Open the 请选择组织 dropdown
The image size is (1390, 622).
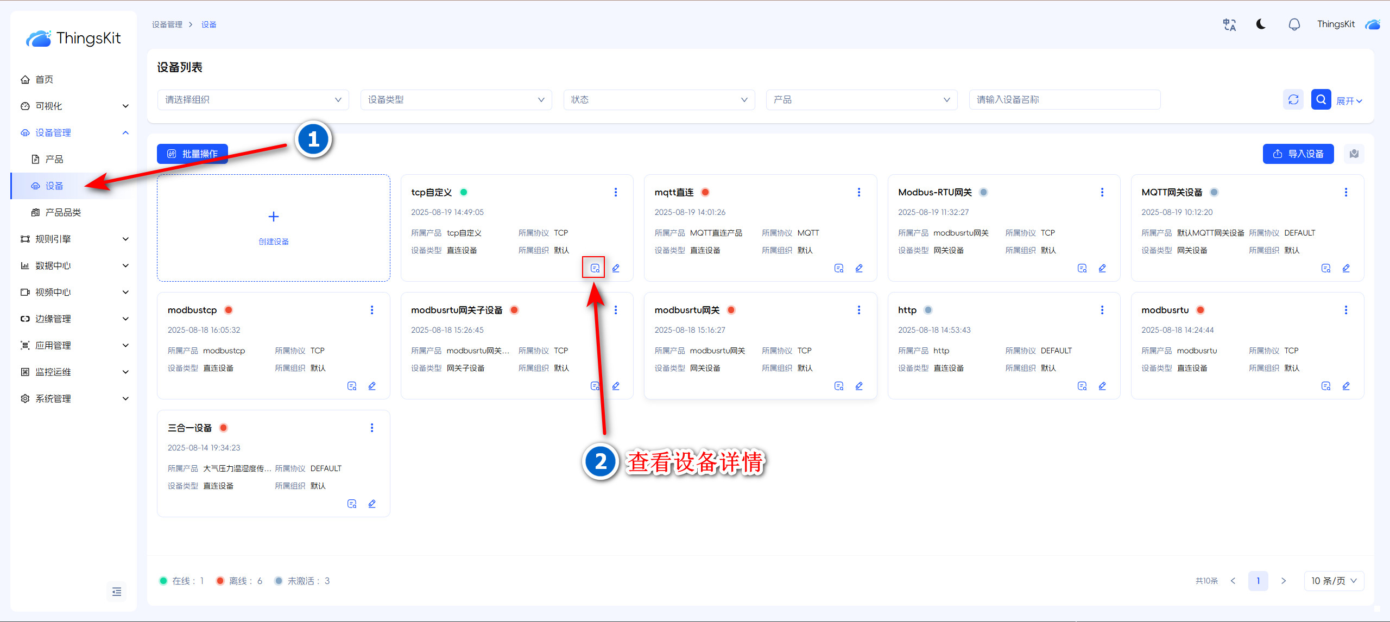coord(253,100)
